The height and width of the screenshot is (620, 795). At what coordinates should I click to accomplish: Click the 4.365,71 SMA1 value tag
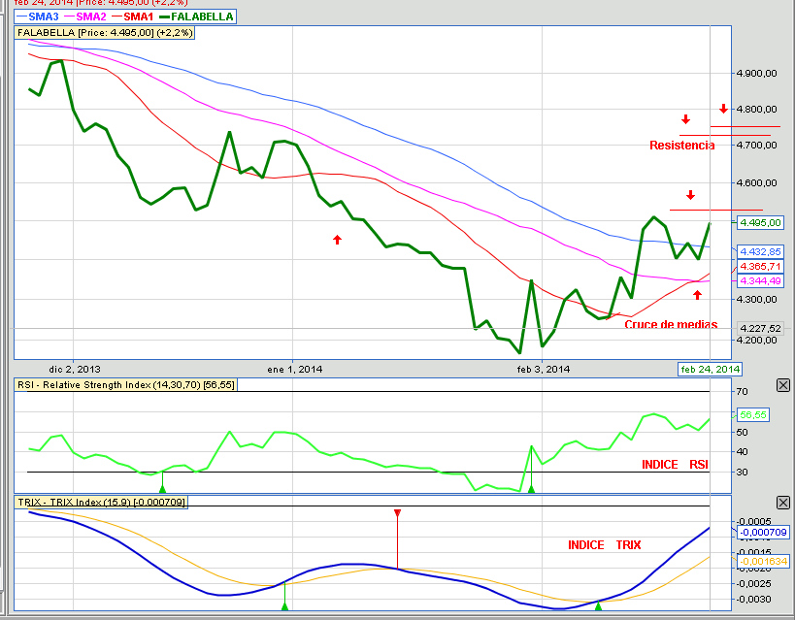tap(760, 266)
